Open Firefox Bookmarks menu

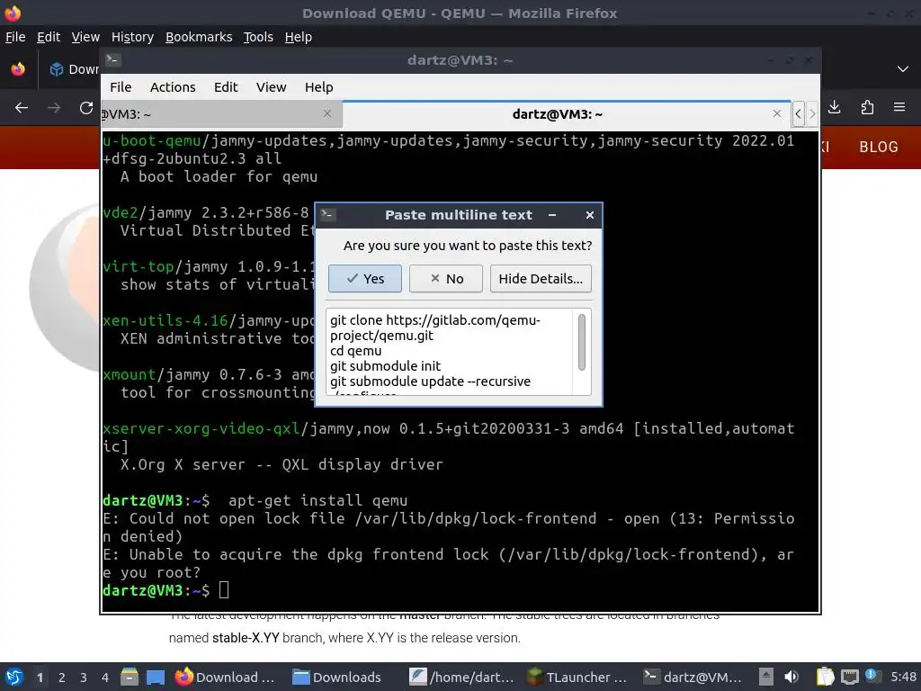199,37
